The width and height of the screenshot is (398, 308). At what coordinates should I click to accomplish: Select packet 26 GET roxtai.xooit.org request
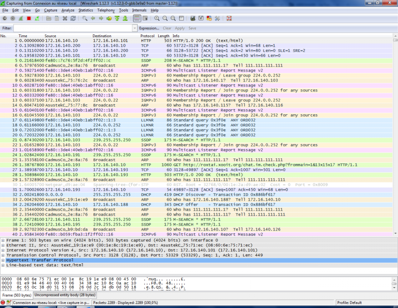[196, 165]
